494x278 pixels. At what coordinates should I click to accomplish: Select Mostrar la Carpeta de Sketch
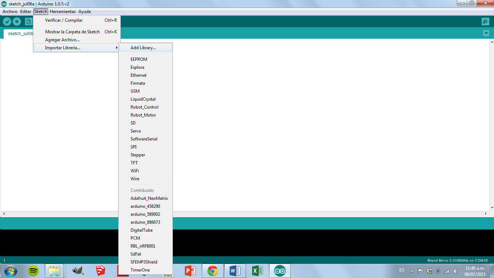click(x=77, y=32)
